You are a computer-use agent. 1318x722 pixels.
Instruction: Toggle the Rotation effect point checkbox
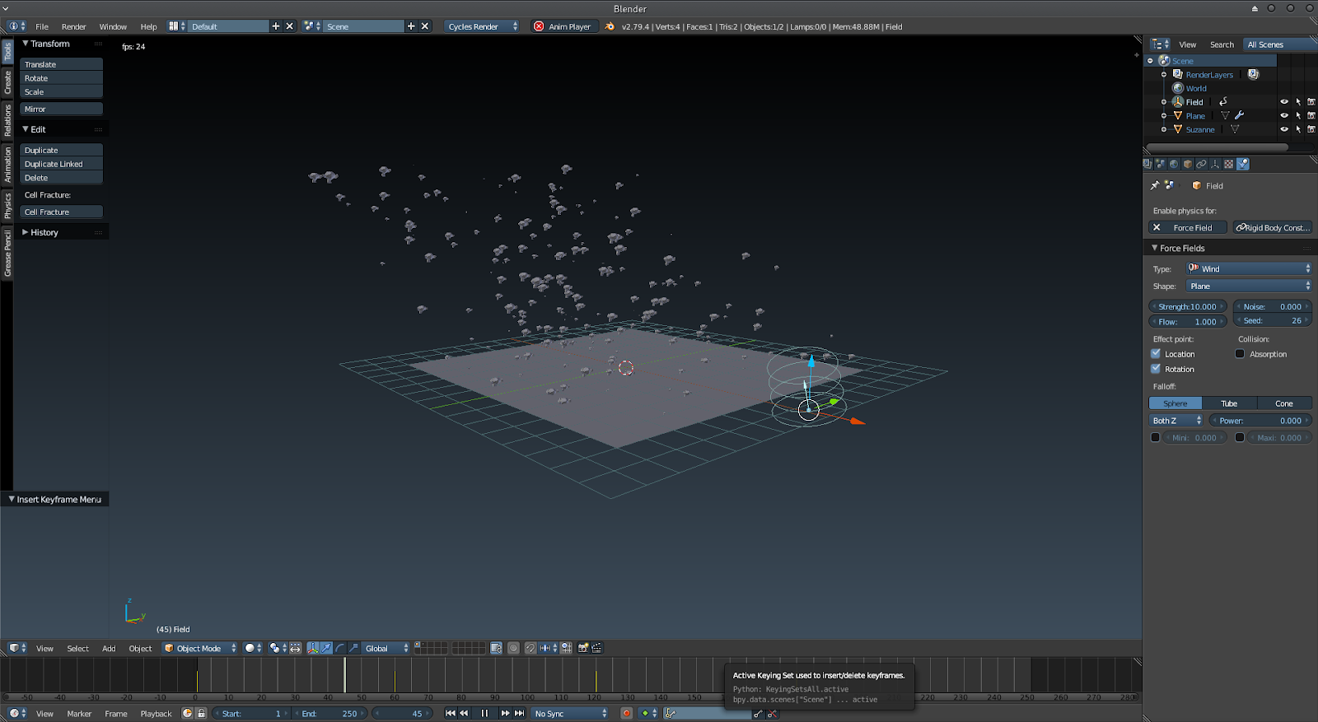1156,368
